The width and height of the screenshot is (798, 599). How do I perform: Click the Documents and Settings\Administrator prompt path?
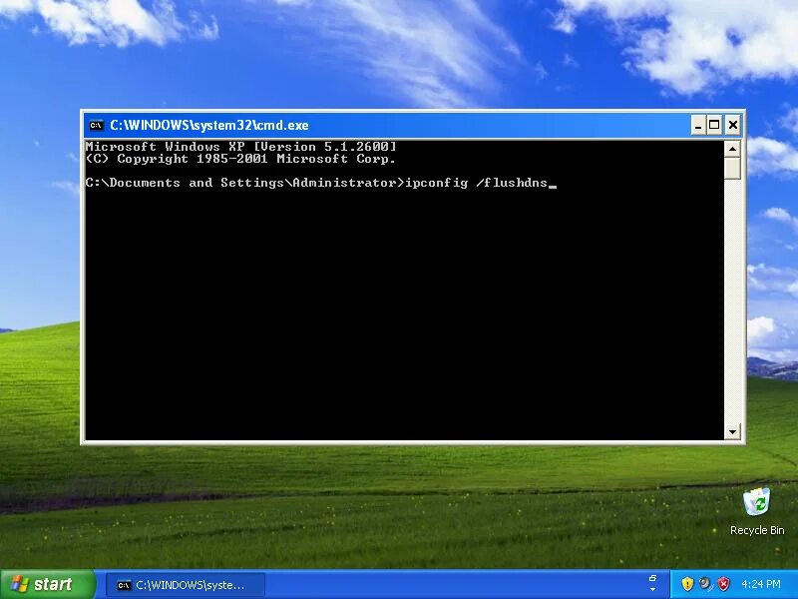244,183
